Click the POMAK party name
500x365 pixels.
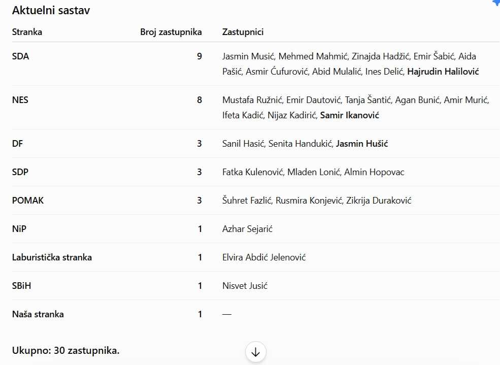pyautogui.click(x=28, y=201)
